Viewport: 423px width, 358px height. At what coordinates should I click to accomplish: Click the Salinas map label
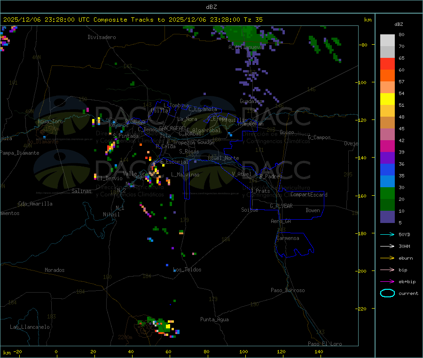click(81, 191)
